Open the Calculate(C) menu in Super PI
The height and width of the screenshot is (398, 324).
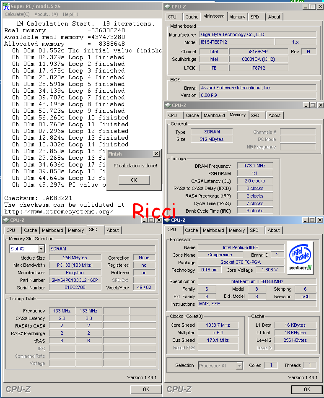coord(17,14)
